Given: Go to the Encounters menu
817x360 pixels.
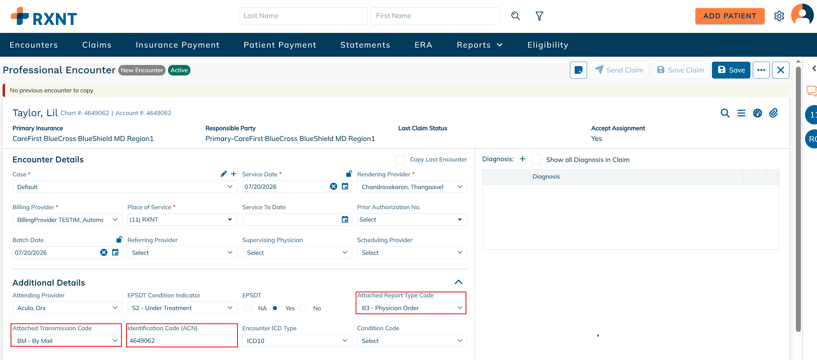Looking at the screenshot, I should tap(34, 45).
